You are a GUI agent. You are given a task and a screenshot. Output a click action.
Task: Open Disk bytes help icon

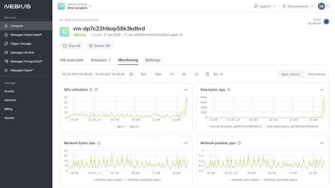[x=229, y=90]
